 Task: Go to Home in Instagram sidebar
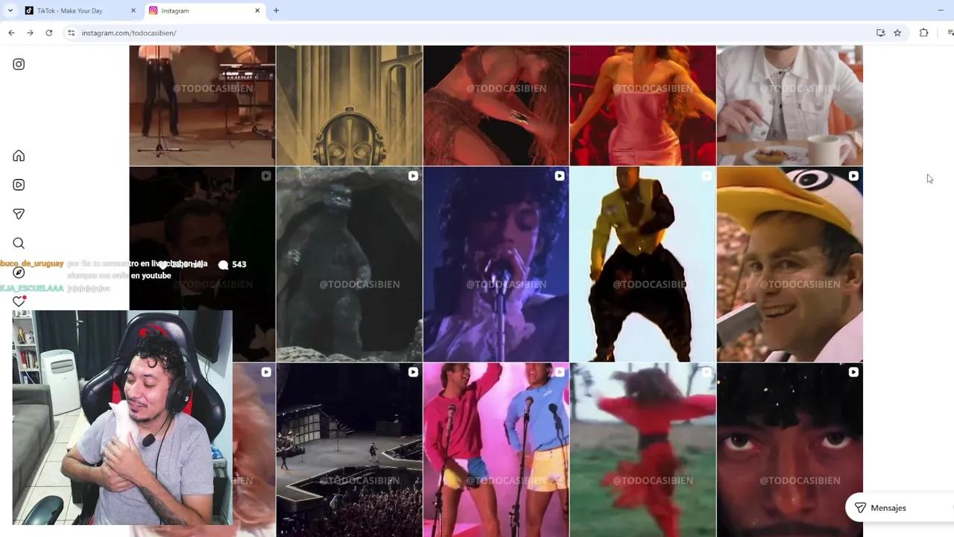click(19, 156)
